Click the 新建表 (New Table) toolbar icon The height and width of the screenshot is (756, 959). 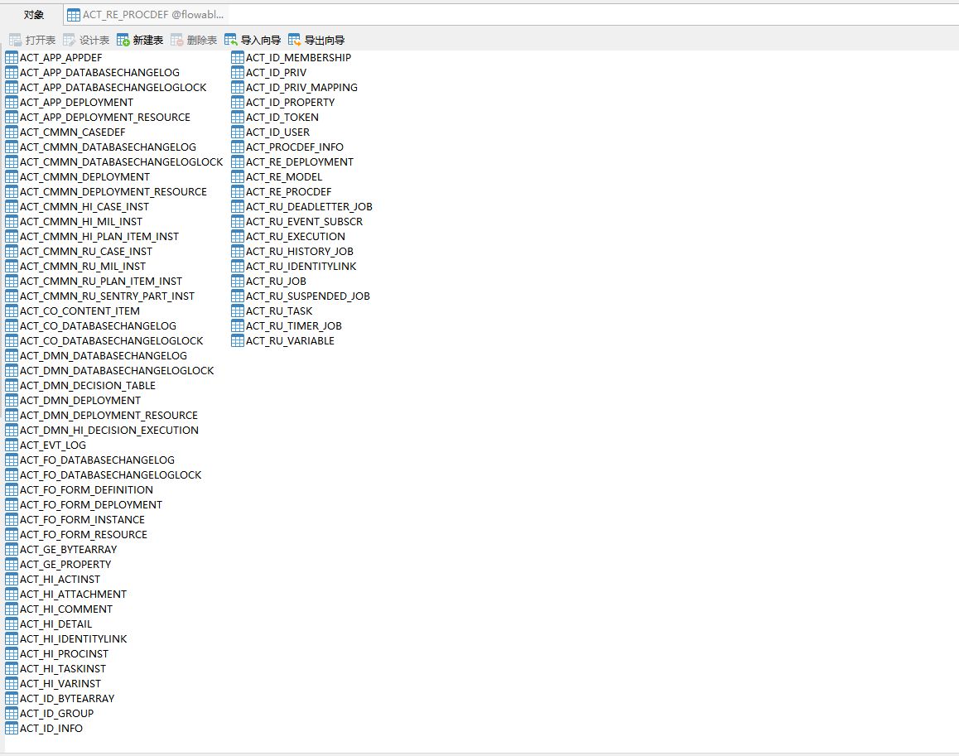[x=123, y=40]
